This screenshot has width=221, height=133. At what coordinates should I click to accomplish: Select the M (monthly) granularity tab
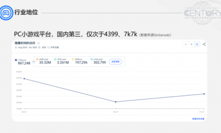point(197,44)
